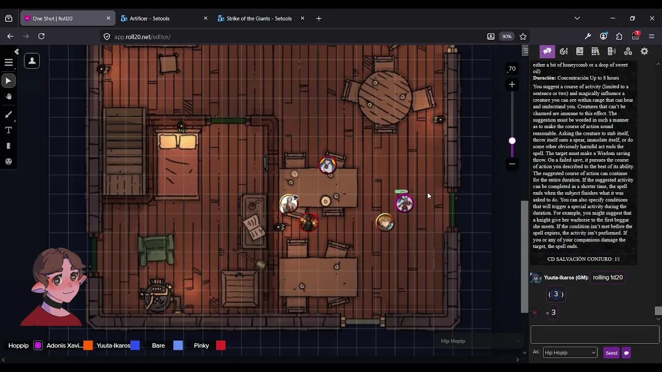Close the Artificer - 5etools tab
The height and width of the screenshot is (372, 662).
coord(205,19)
